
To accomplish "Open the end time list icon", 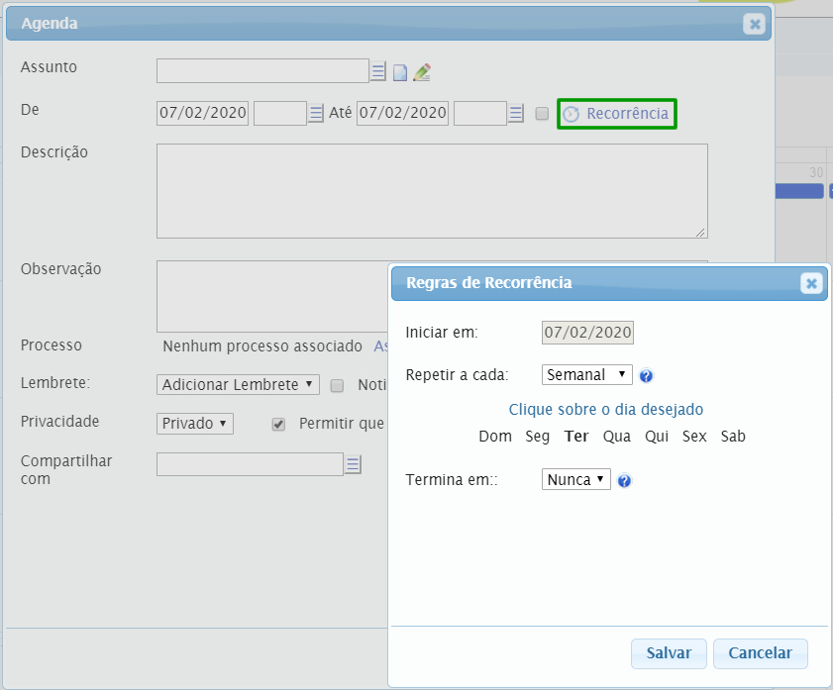I will (x=516, y=114).
